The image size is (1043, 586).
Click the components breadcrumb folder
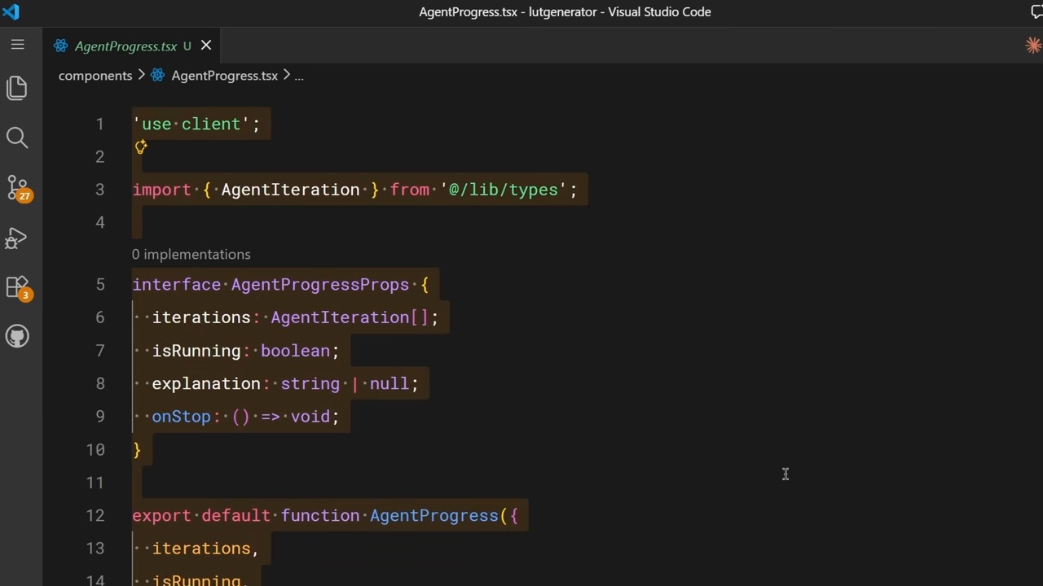95,76
